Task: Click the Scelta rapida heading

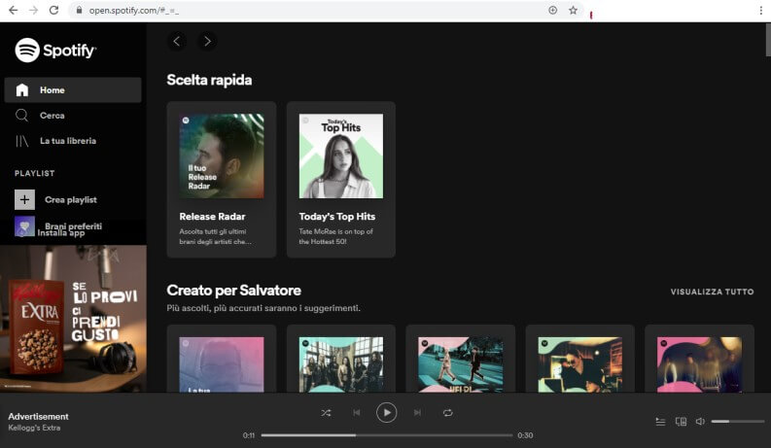Action: [x=209, y=80]
